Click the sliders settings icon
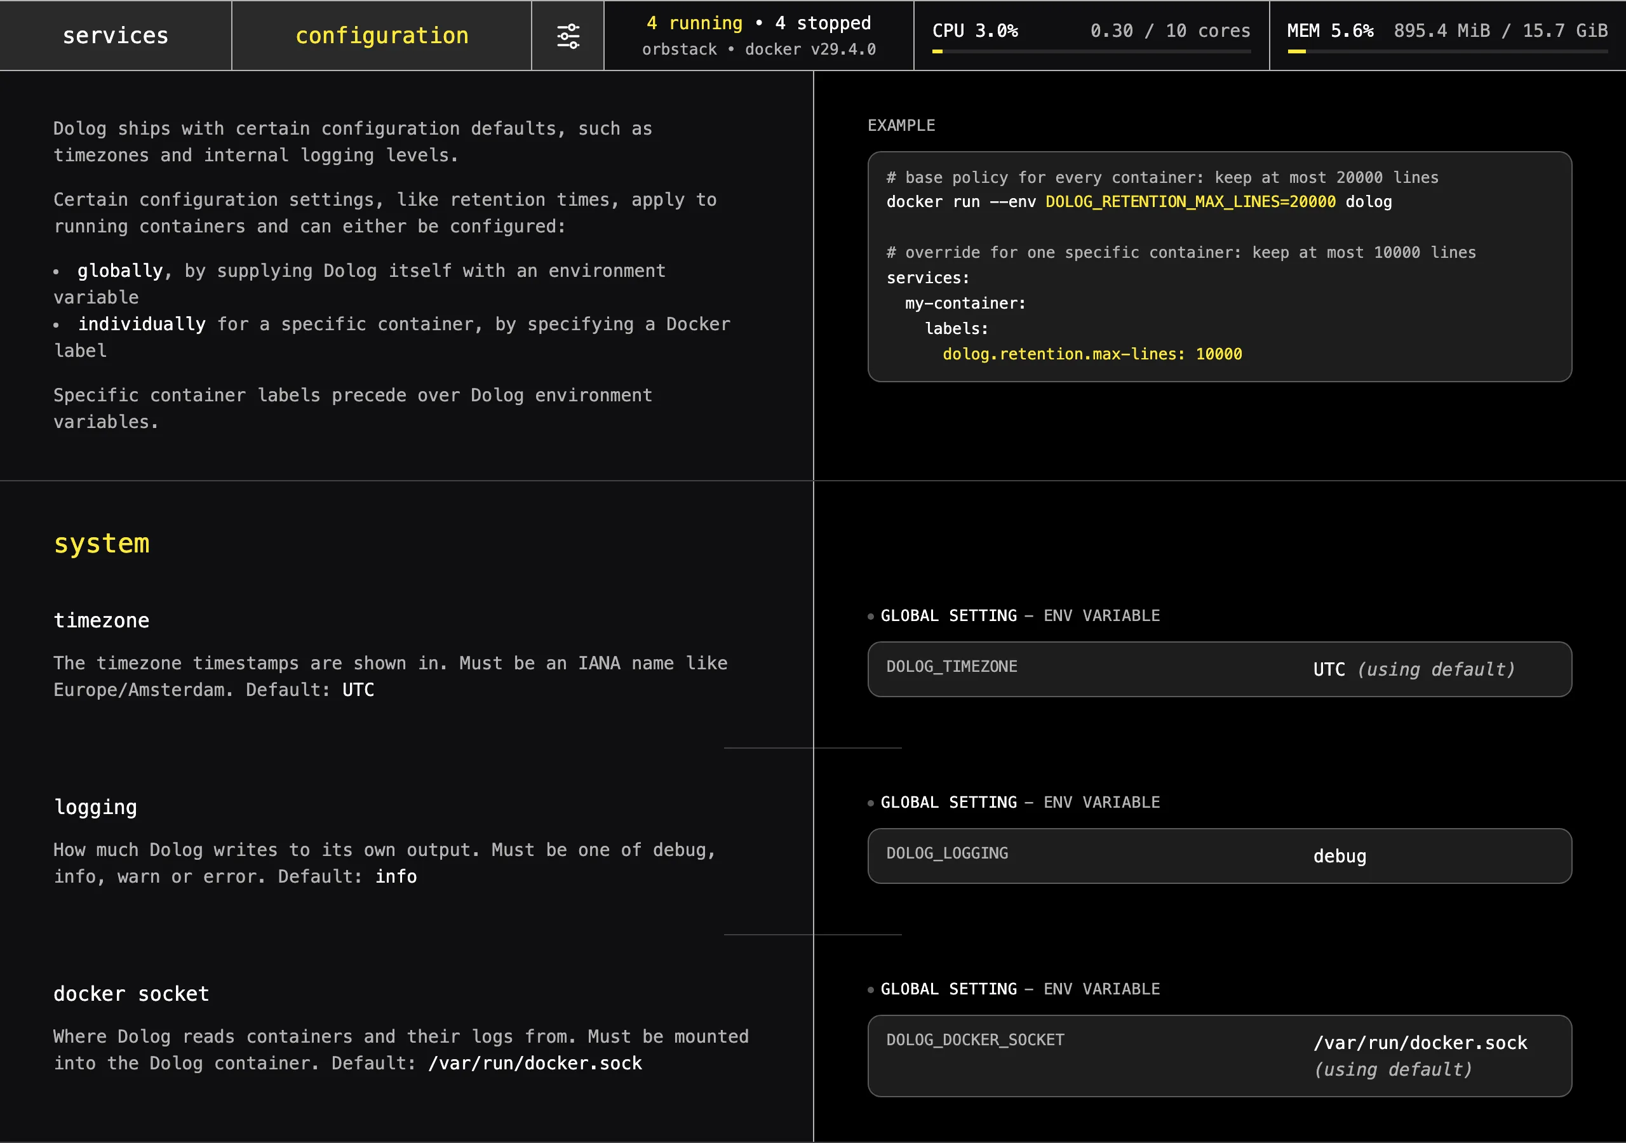The image size is (1626, 1143). coord(568,36)
